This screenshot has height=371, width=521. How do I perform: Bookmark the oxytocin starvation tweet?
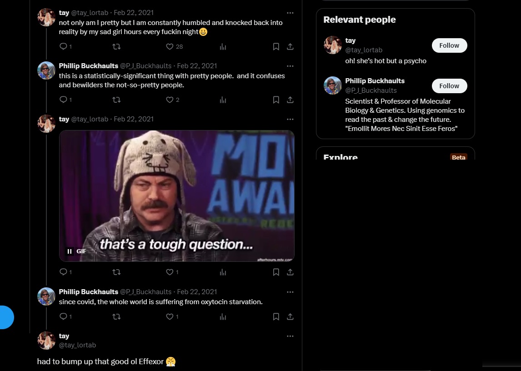276,317
